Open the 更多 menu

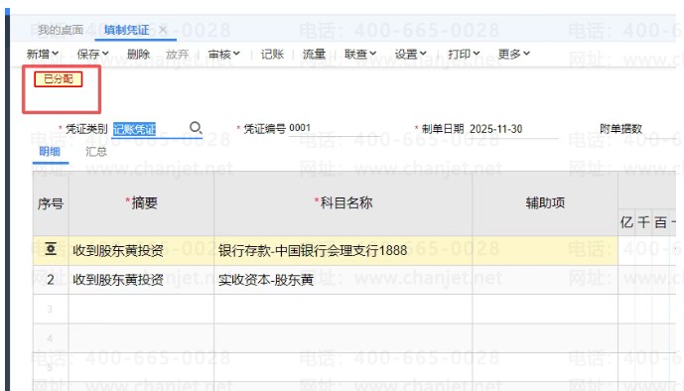(514, 54)
